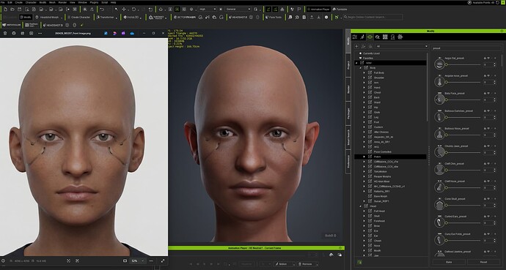Toggle the Actor checkbox in morph tree
This screenshot has height=270, width=506.
coord(362,63)
